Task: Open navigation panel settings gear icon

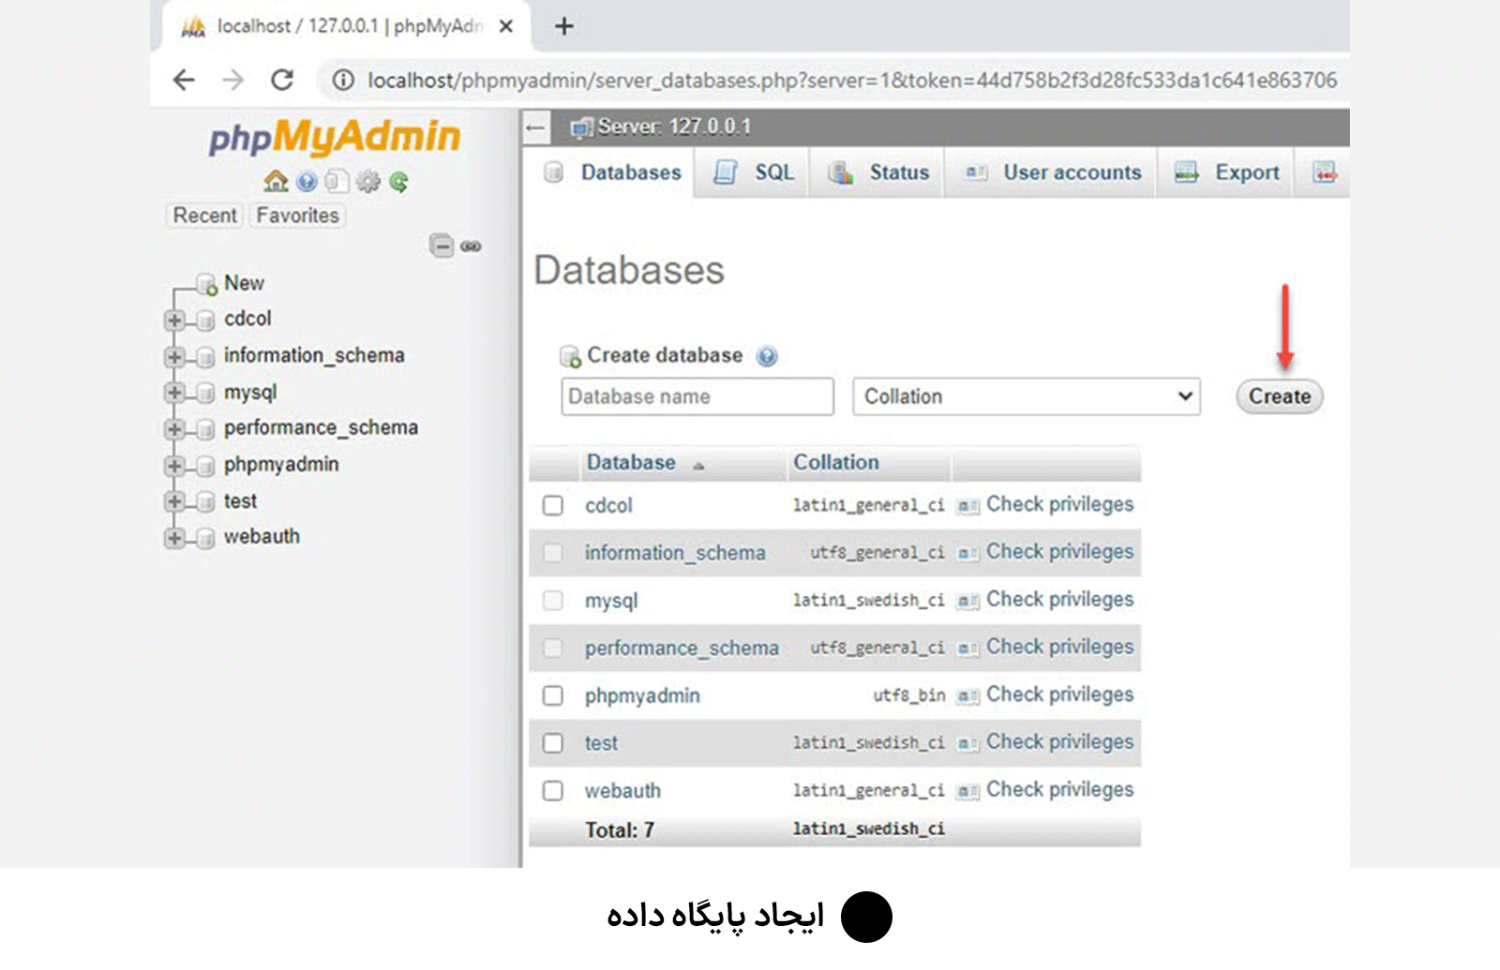Action: pyautogui.click(x=368, y=182)
